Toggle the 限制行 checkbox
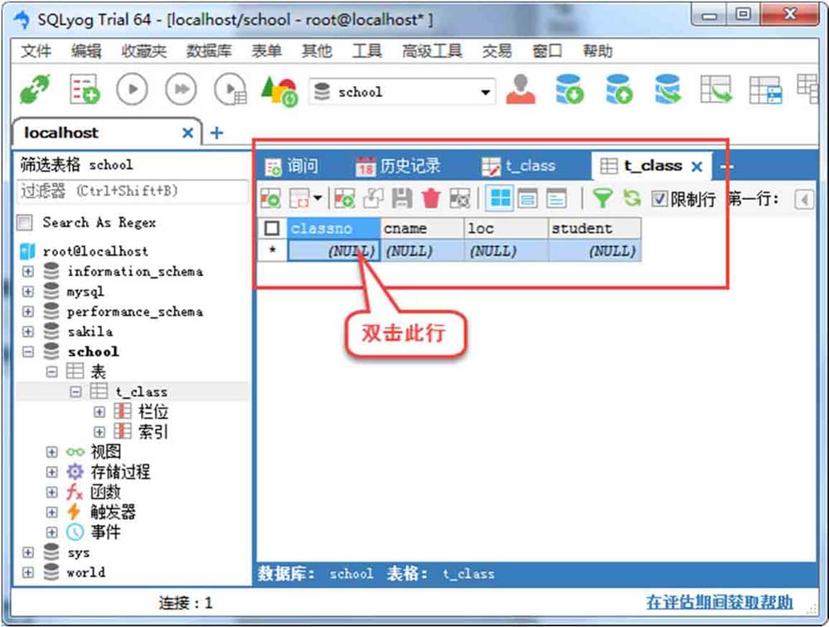The height and width of the screenshot is (627, 829). [x=659, y=199]
